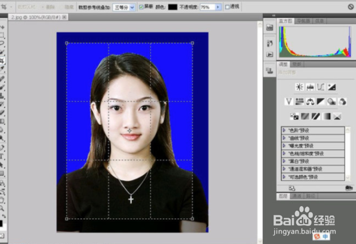
Task: Add an Invert adjustment
Action: tap(295, 117)
